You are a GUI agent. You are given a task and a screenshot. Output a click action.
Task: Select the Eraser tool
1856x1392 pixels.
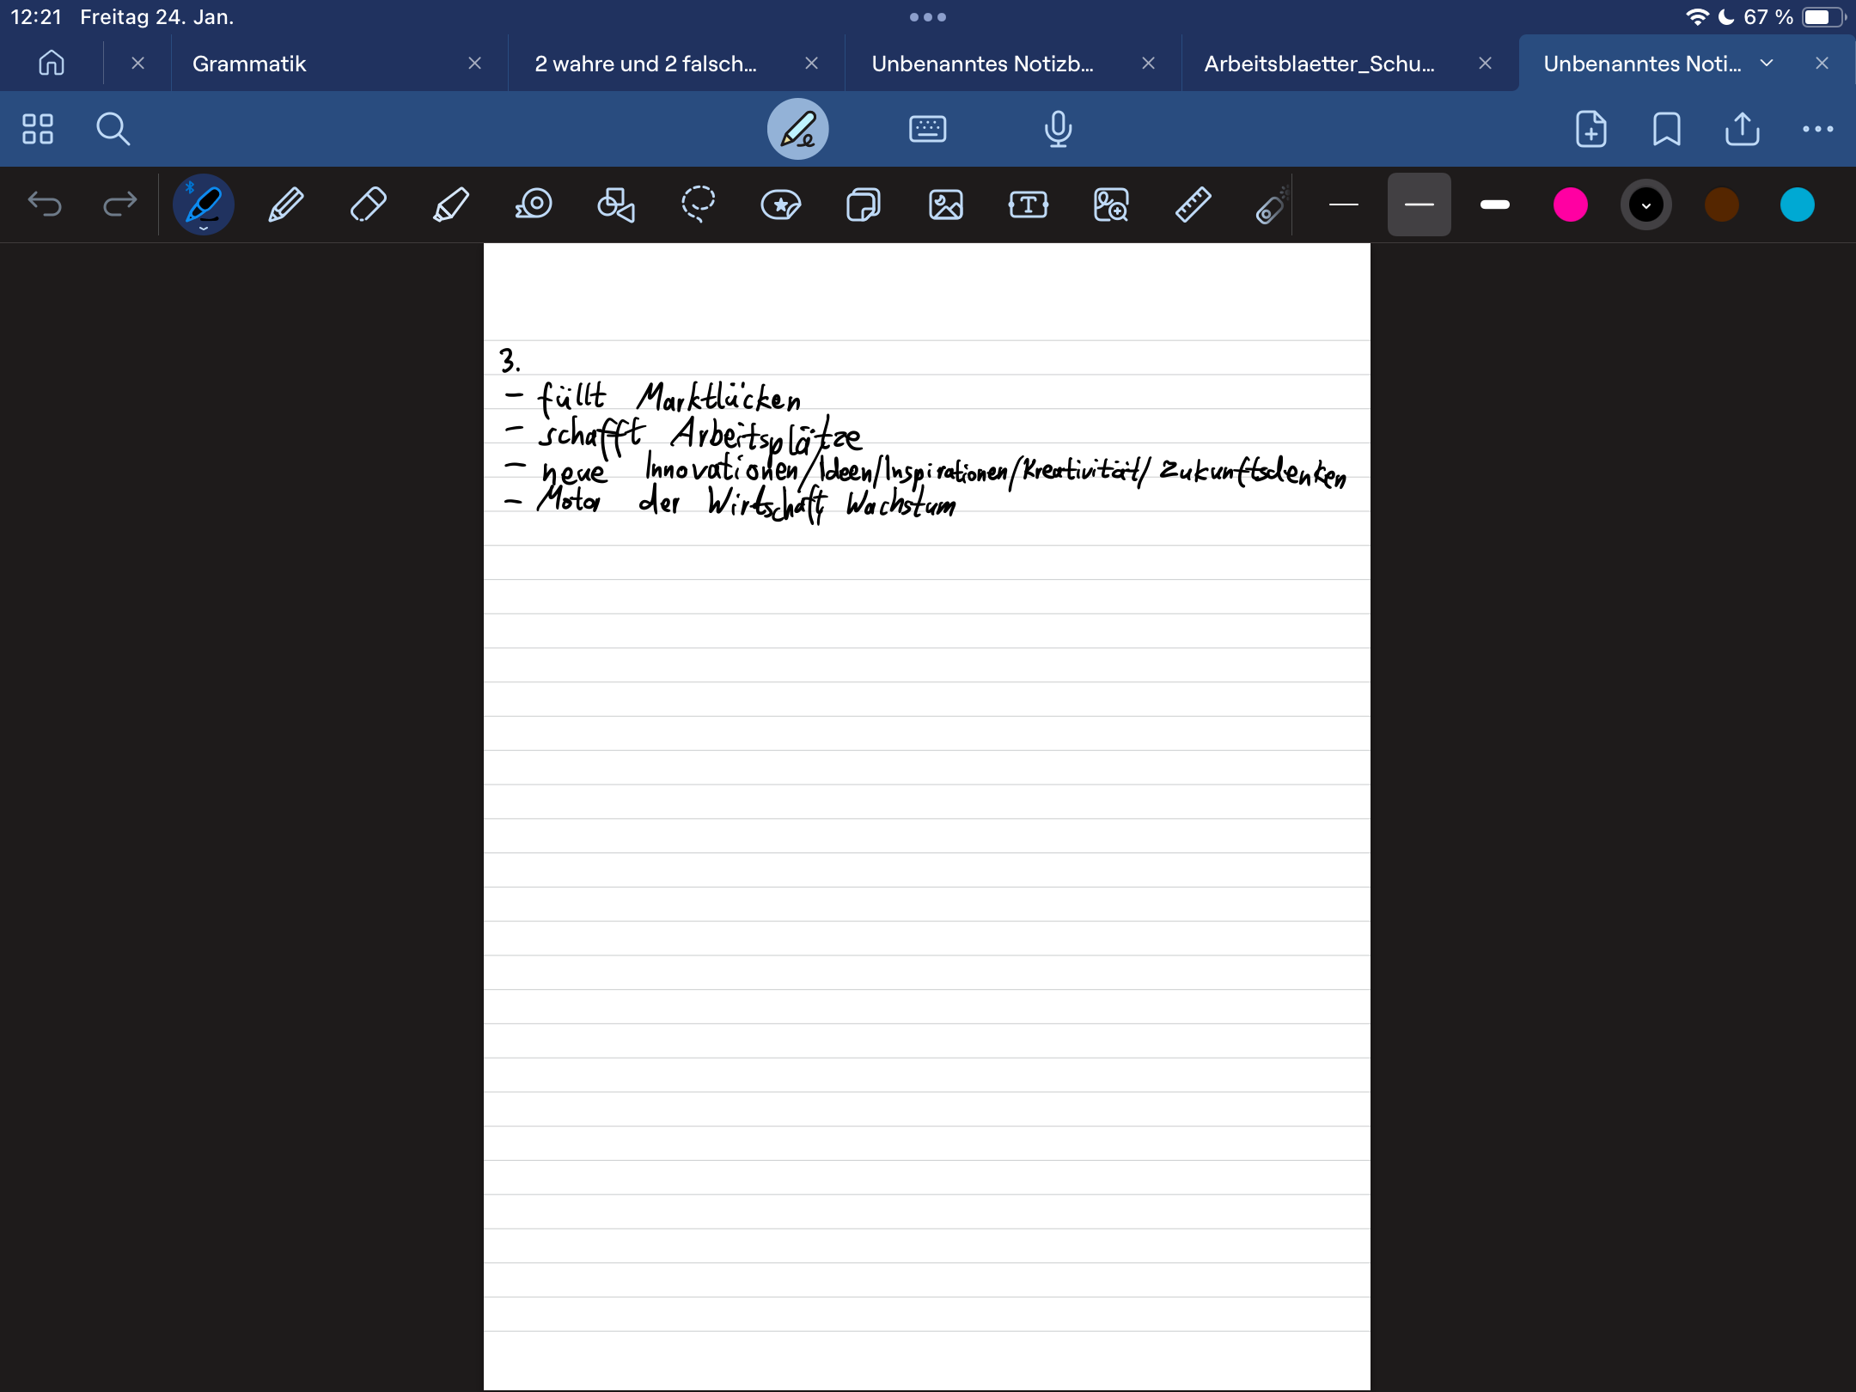(x=368, y=205)
